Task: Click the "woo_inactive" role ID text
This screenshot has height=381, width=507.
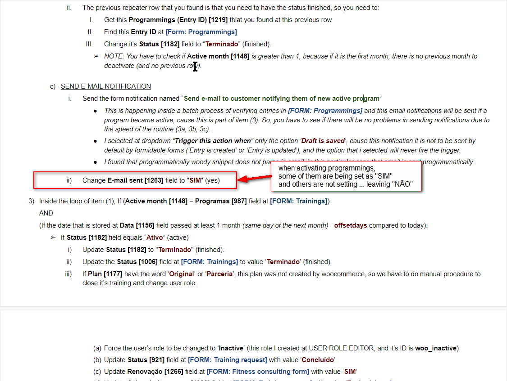Action: (x=436, y=349)
